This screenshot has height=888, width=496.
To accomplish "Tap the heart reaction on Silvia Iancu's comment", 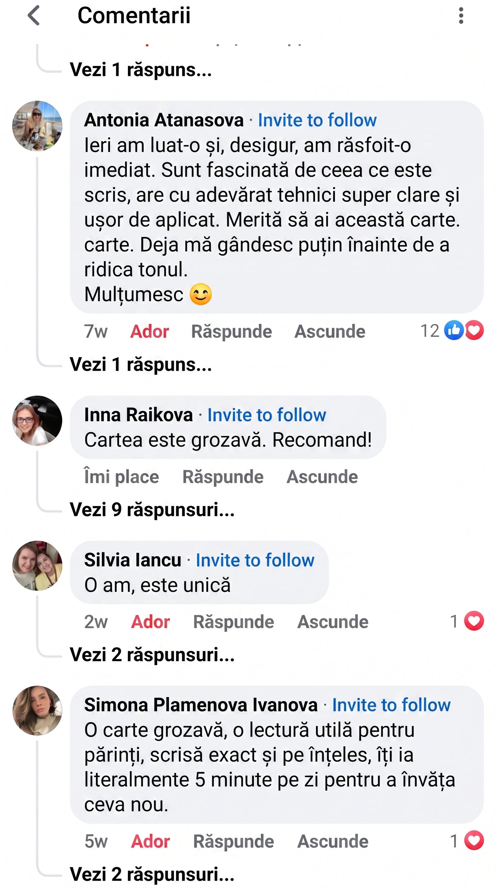I will coord(474,621).
